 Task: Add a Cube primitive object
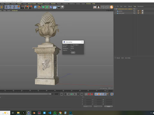coord(35,7)
